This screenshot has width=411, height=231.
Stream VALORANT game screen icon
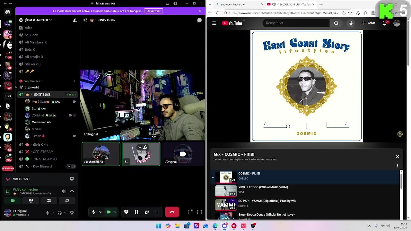coord(72,179)
